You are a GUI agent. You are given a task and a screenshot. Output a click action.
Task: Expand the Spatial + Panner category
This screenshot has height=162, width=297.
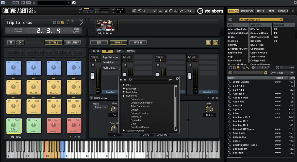[124, 130]
